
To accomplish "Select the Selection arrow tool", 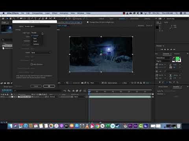I will point(7,18).
